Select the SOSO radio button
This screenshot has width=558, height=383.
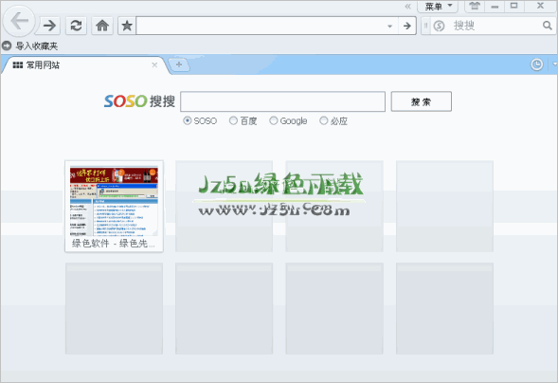(x=188, y=120)
